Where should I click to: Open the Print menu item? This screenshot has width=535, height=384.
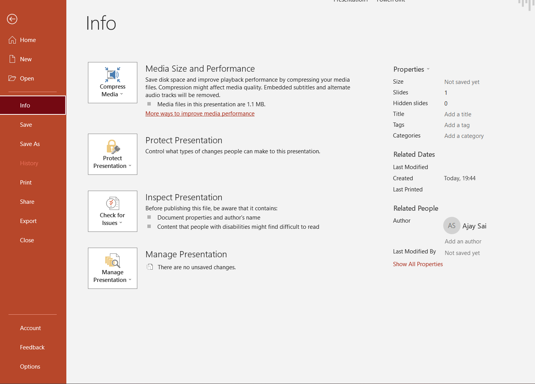click(26, 183)
